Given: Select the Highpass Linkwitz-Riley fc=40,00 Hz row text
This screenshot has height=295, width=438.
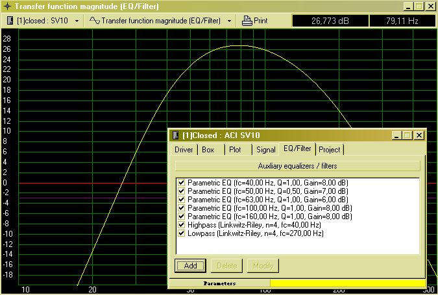Looking at the screenshot, I should click(x=254, y=225).
